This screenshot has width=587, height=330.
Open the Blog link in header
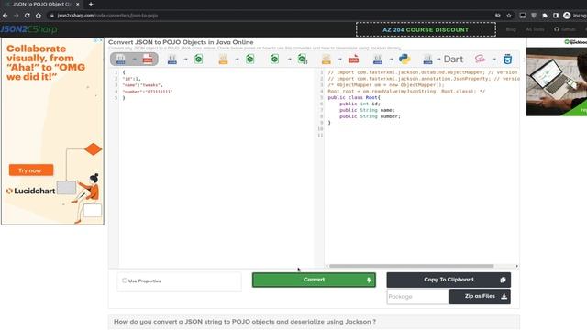coord(511,29)
